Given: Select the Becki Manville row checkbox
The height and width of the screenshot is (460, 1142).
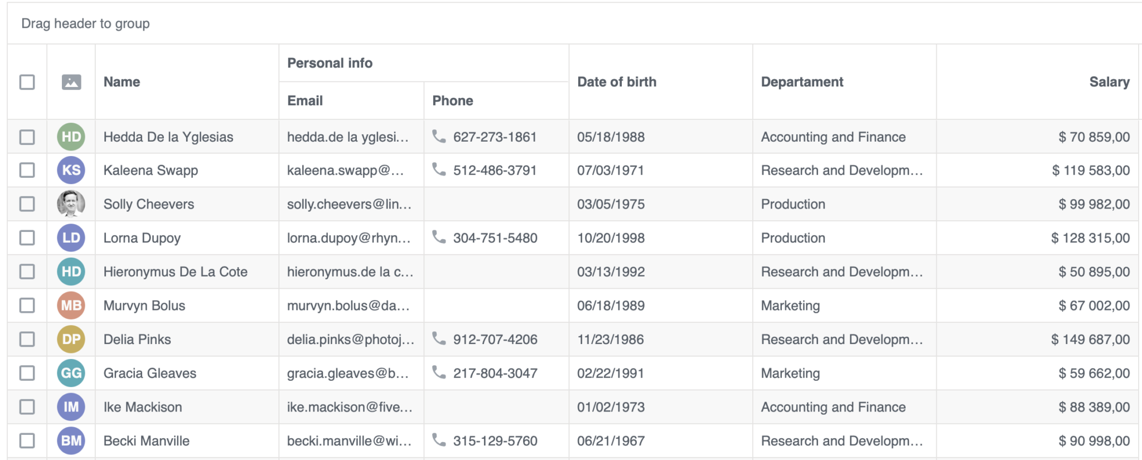Looking at the screenshot, I should [27, 441].
